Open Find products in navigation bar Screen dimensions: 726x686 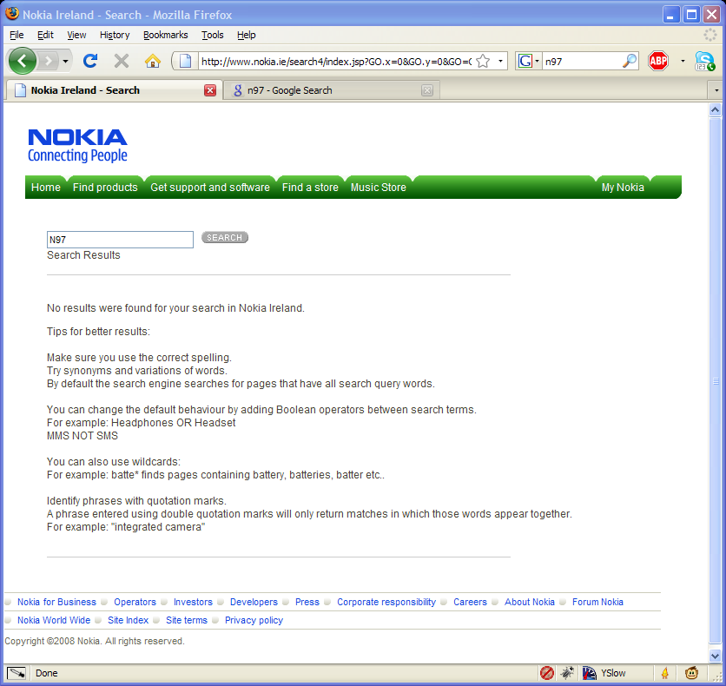pos(105,188)
